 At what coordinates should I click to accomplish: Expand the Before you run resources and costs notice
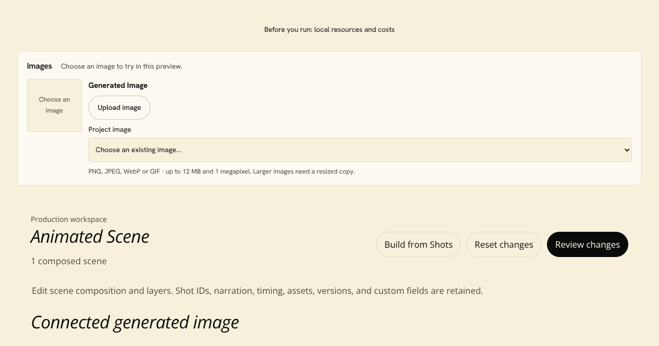click(329, 30)
